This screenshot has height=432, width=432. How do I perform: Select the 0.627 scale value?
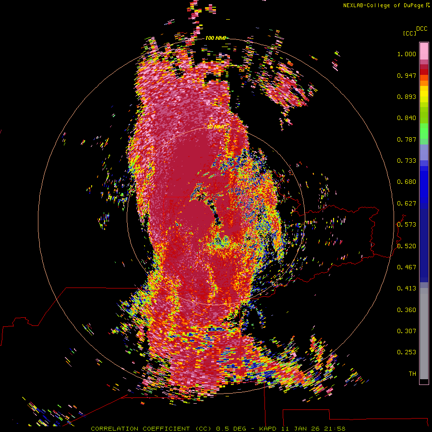(407, 204)
